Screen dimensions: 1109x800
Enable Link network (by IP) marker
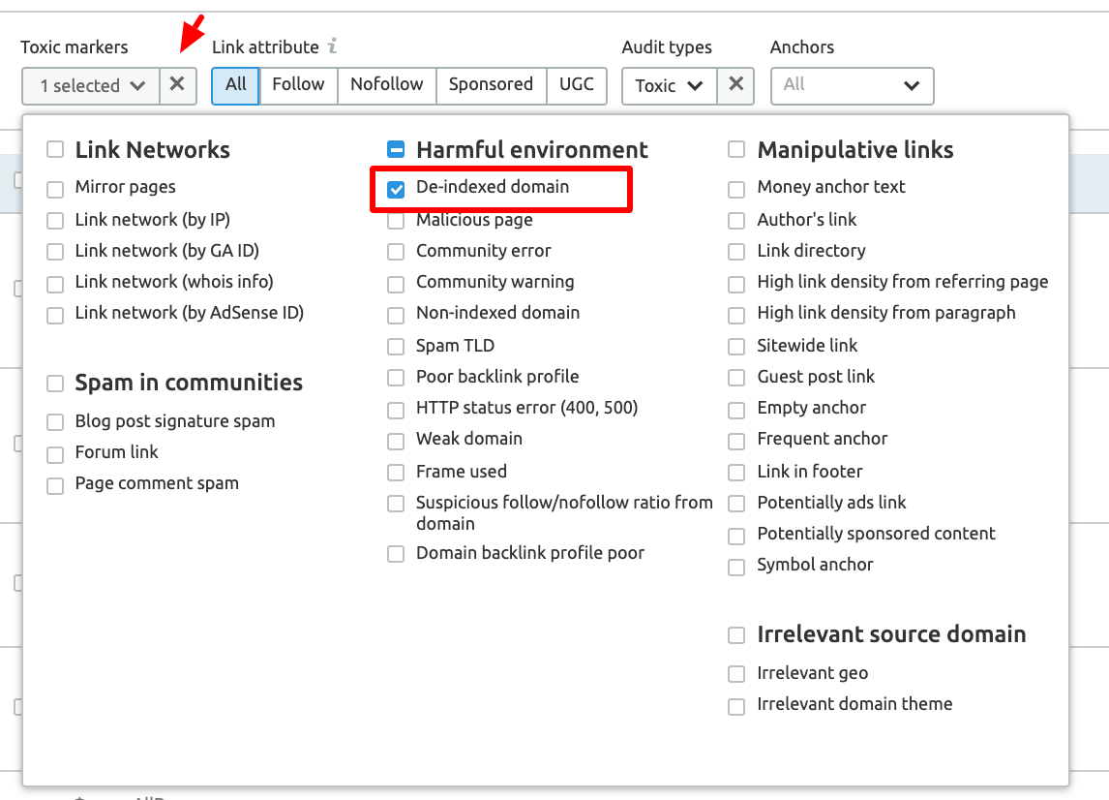(x=55, y=220)
